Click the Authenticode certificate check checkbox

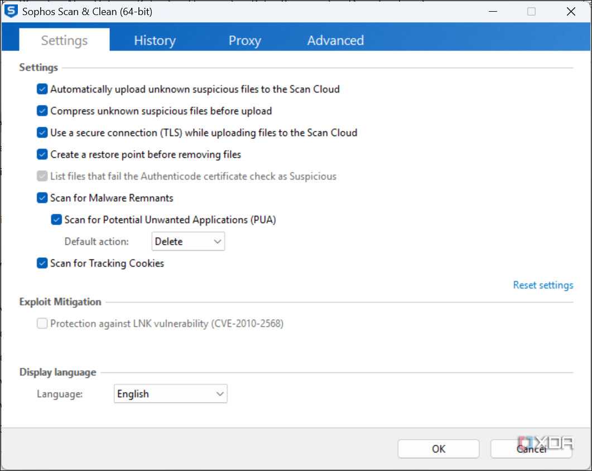tap(42, 176)
